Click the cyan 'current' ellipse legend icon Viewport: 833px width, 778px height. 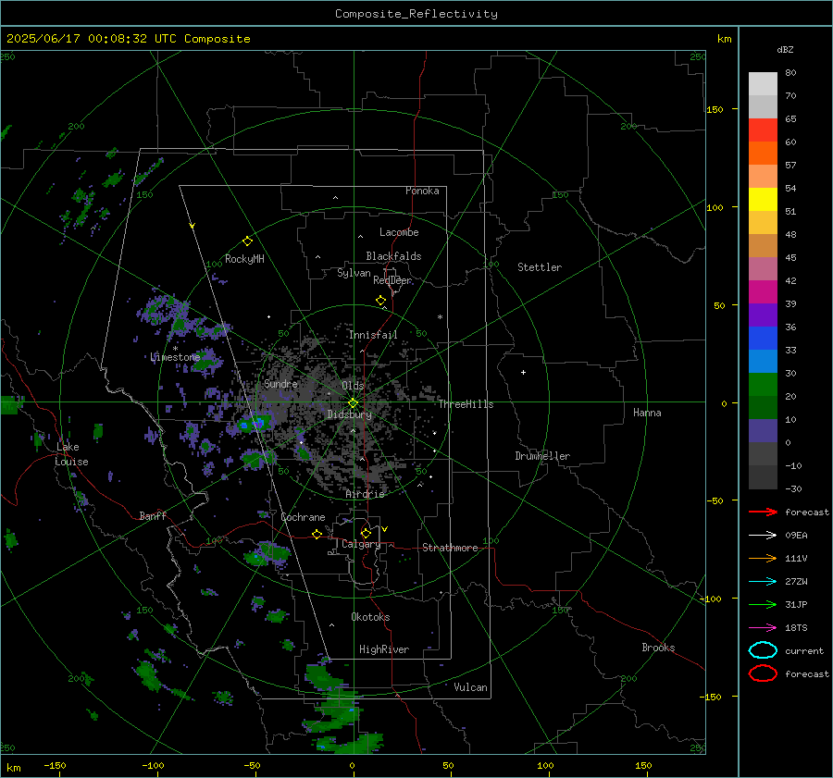click(763, 650)
